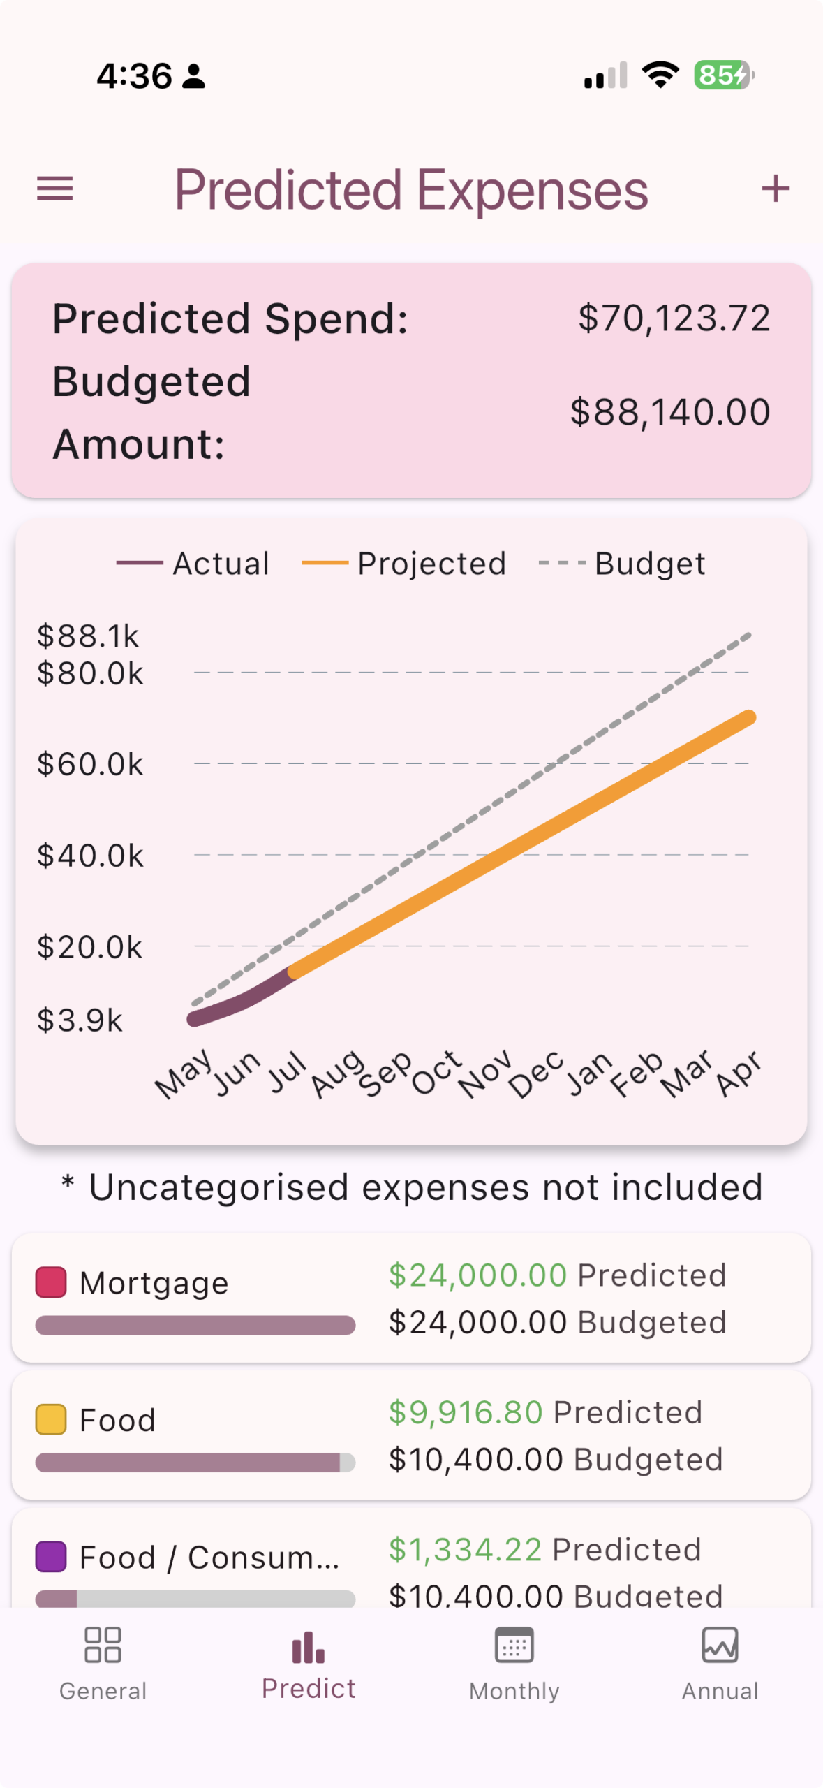Expand the Food / Consum... category row
The image size is (823, 1788).
point(411,1559)
